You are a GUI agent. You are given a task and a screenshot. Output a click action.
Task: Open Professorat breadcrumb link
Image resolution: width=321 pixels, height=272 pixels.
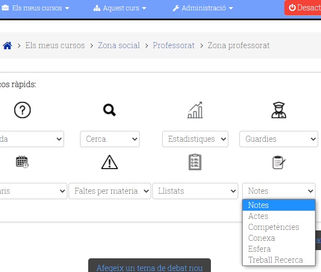[174, 45]
